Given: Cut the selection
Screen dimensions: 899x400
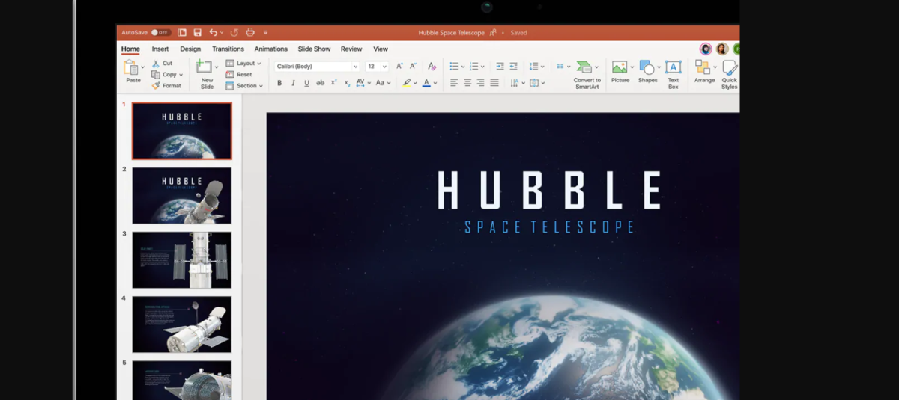Looking at the screenshot, I should coord(163,64).
